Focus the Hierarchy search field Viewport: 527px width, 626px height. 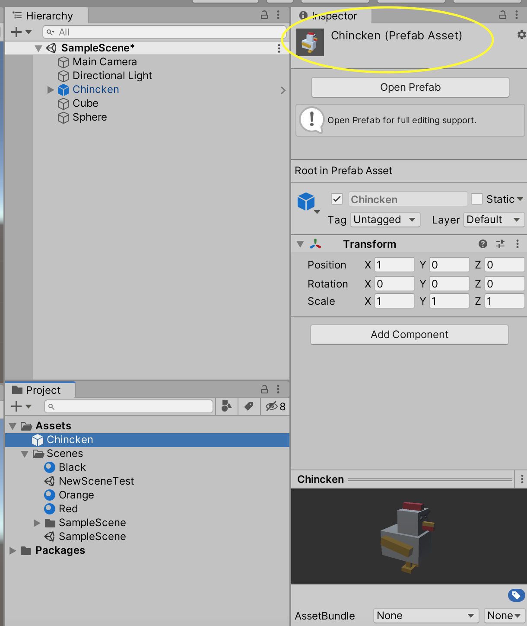click(x=164, y=32)
